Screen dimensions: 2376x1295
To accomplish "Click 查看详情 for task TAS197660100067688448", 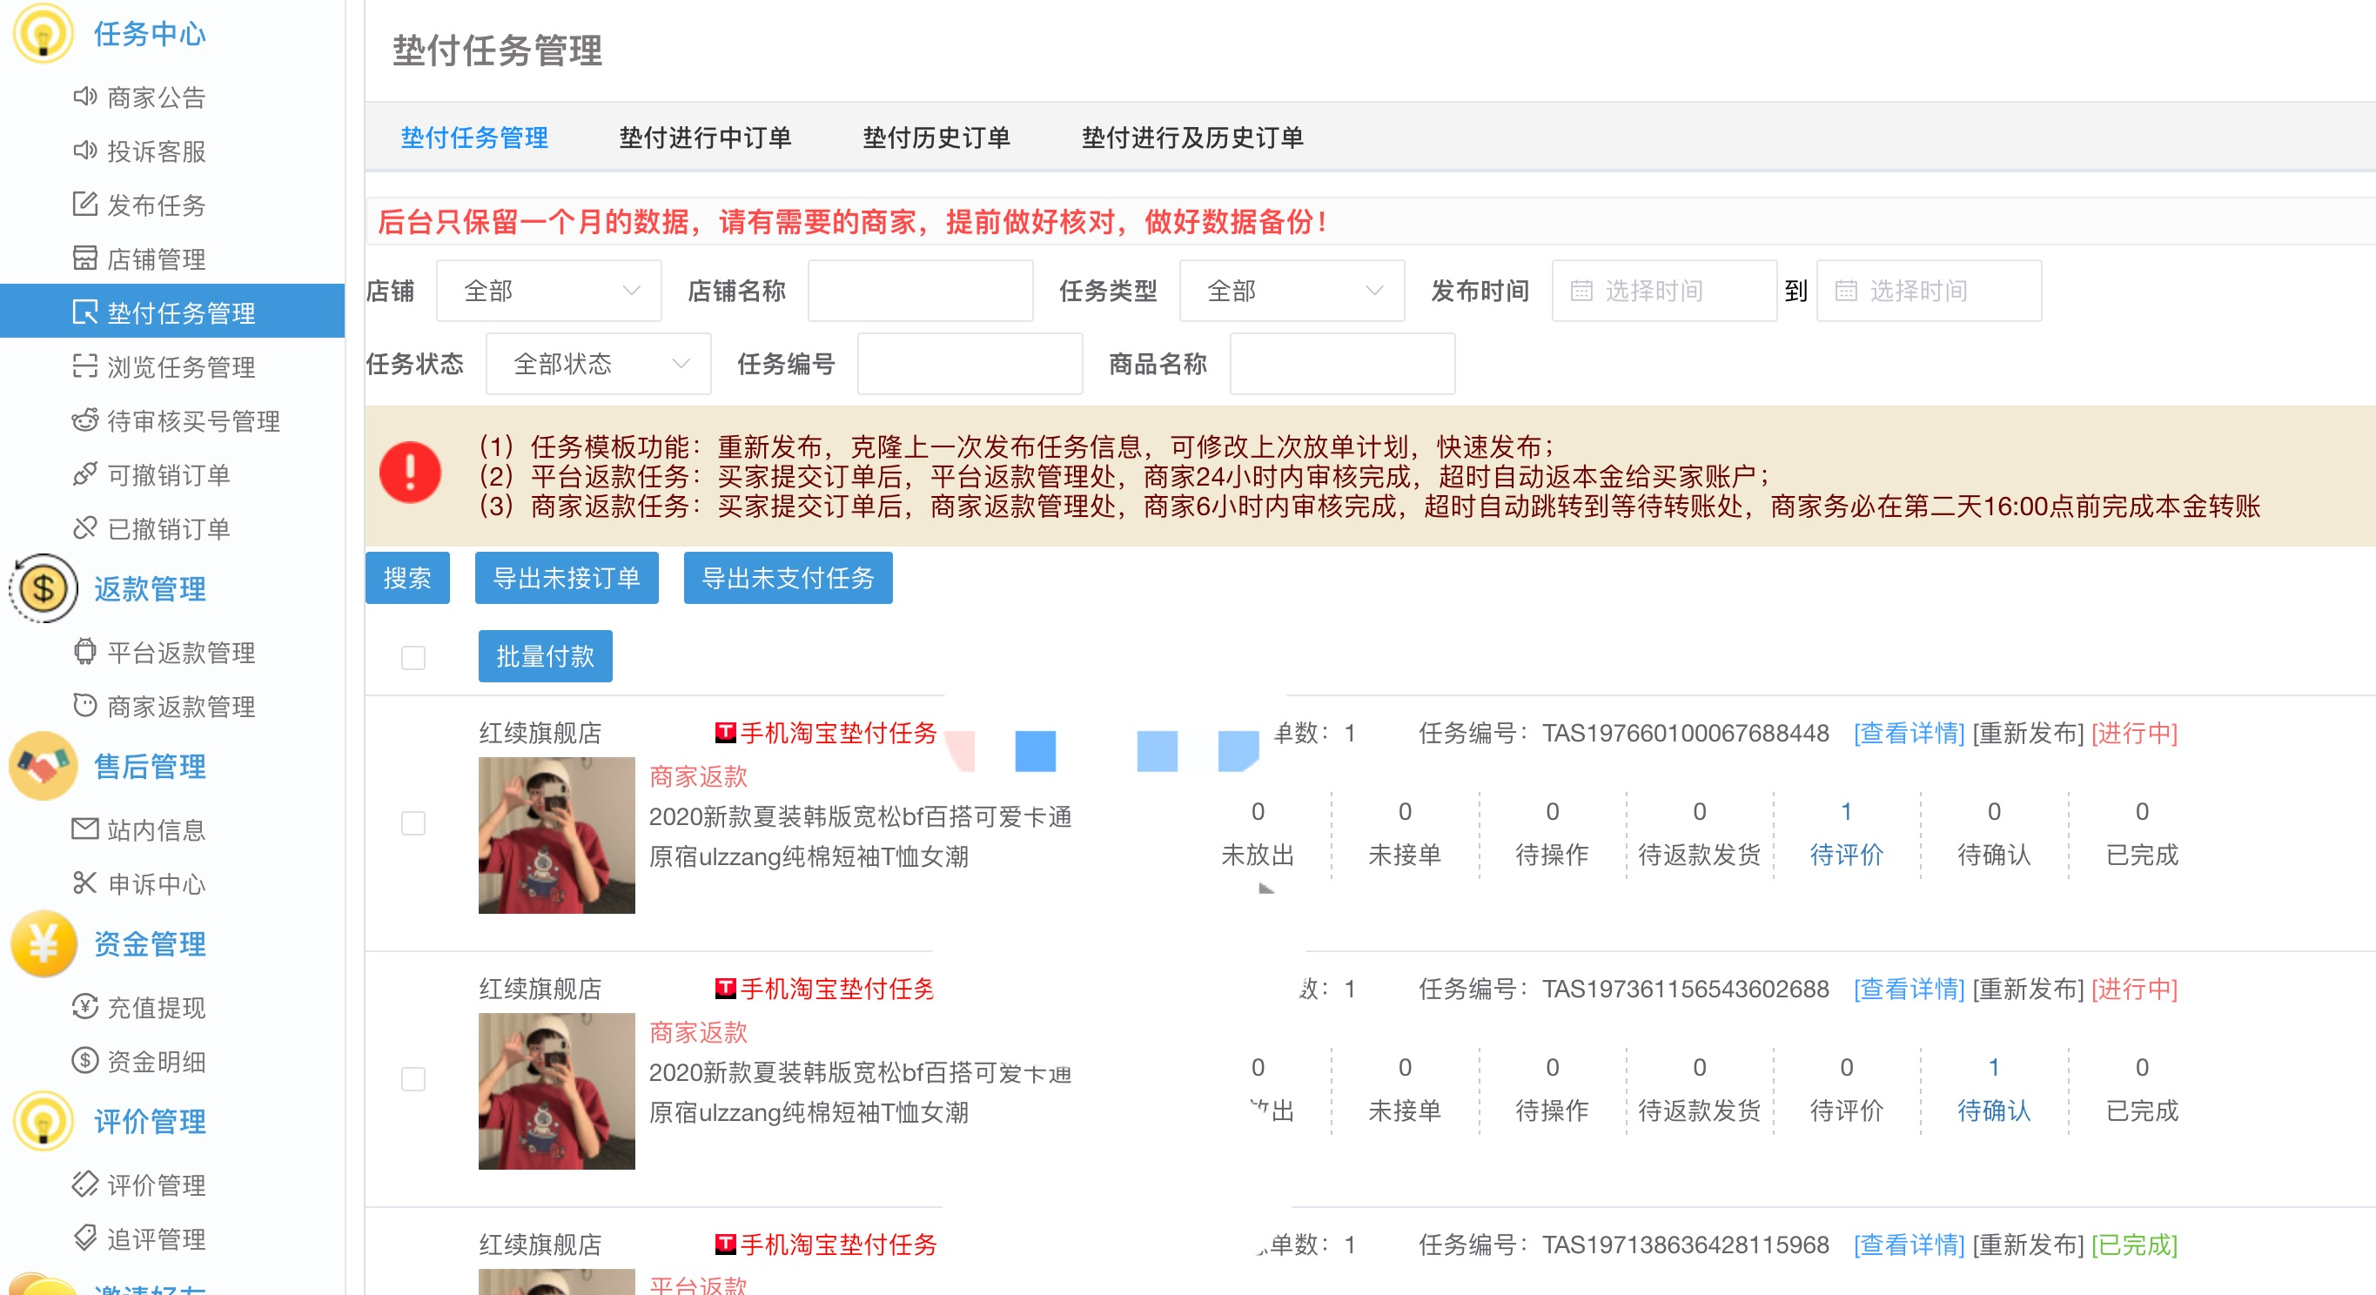I will tap(1909, 734).
